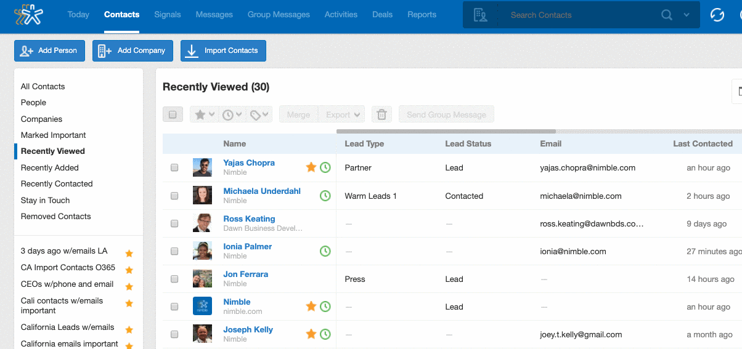Click the Import Contacts button
This screenshot has width=742, height=349.
tap(223, 50)
